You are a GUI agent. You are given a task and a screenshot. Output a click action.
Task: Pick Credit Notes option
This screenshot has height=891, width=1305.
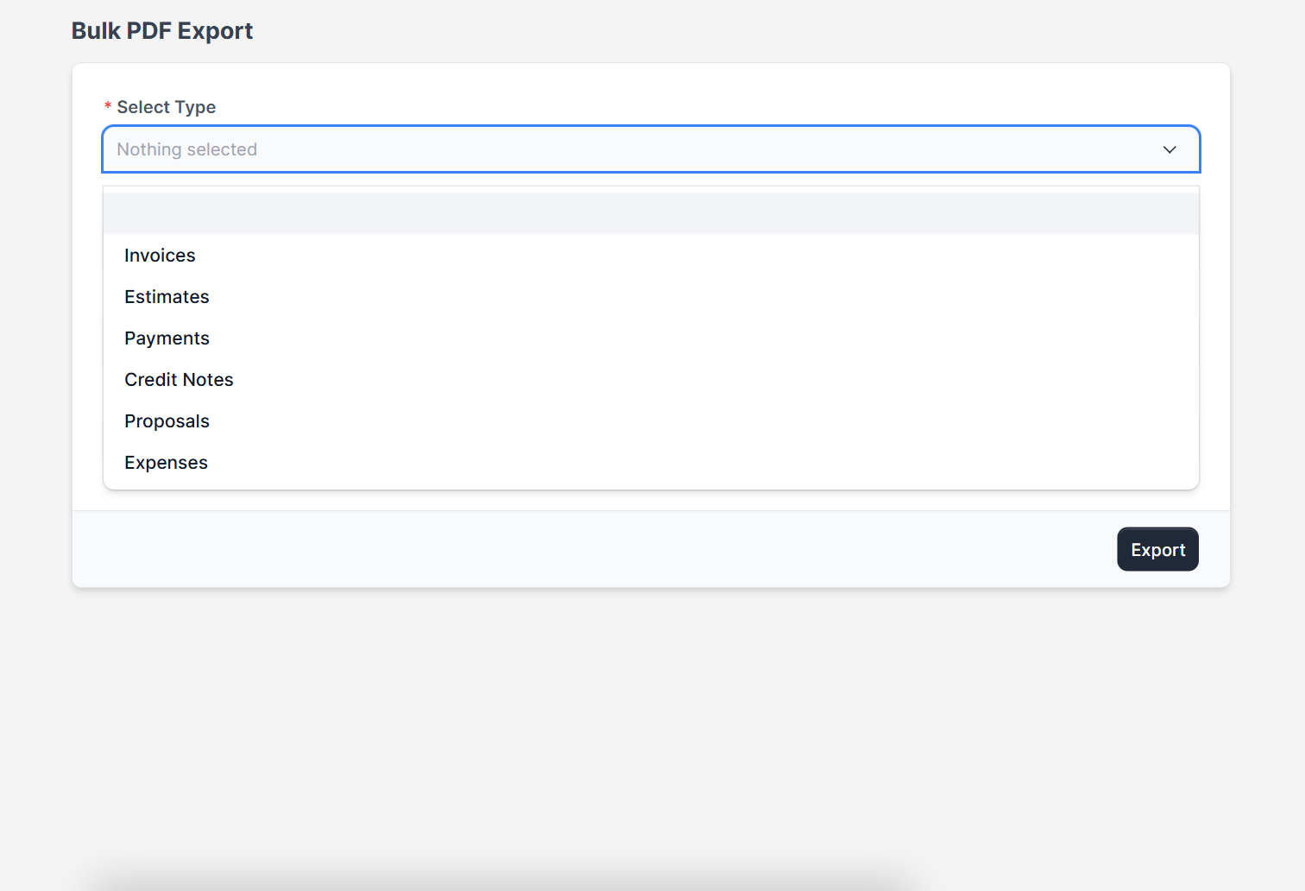pos(651,380)
